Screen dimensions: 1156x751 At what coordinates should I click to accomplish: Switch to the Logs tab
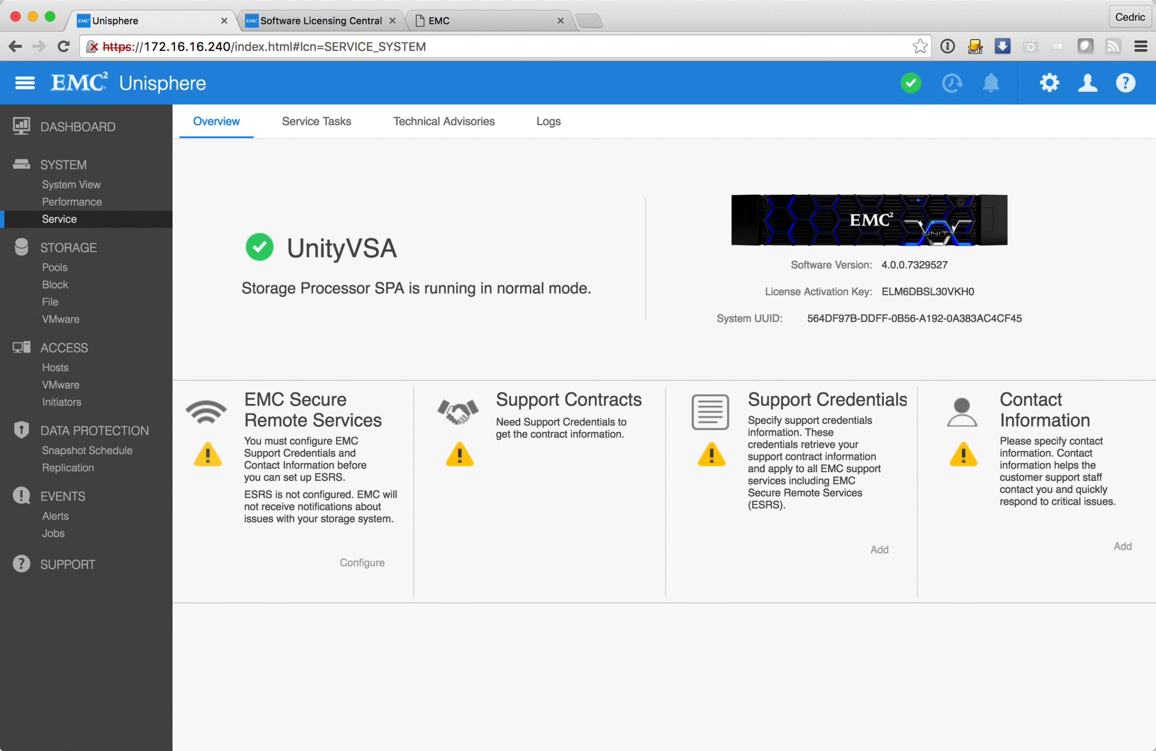coord(548,122)
